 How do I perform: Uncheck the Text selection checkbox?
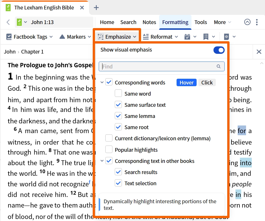(x=118, y=183)
